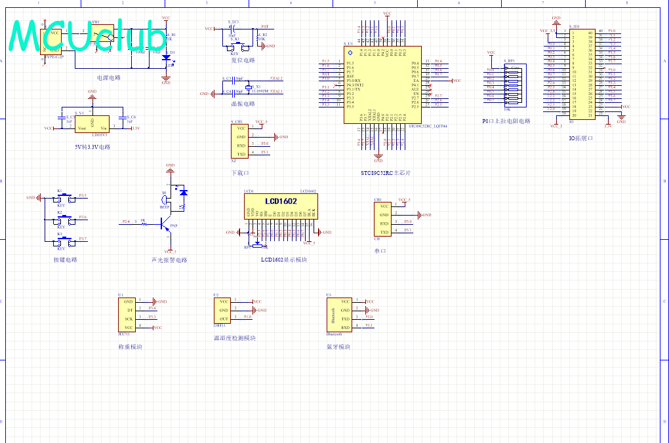
Task: Click the MCUclub watermark logo
Action: 87,37
